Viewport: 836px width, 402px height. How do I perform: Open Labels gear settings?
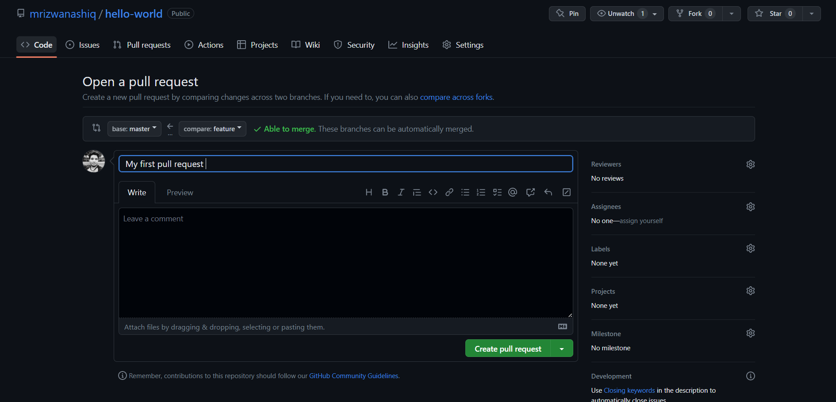(750, 248)
